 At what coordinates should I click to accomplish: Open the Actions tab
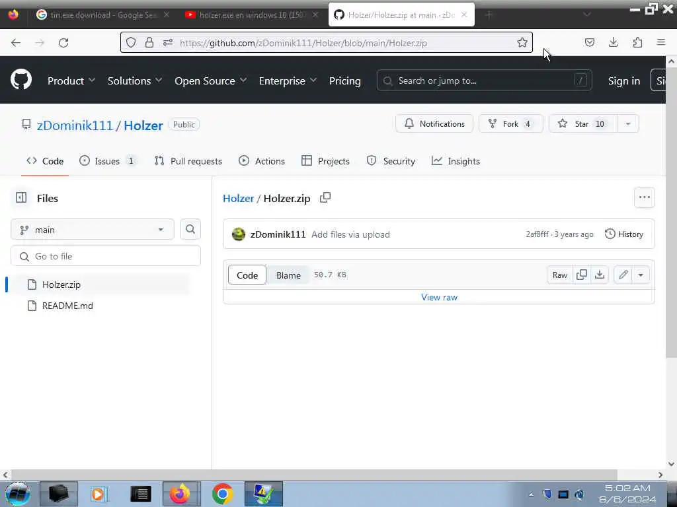[x=262, y=161]
